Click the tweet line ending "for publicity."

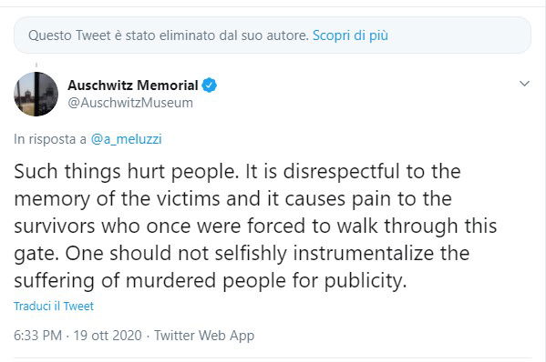[211, 281]
